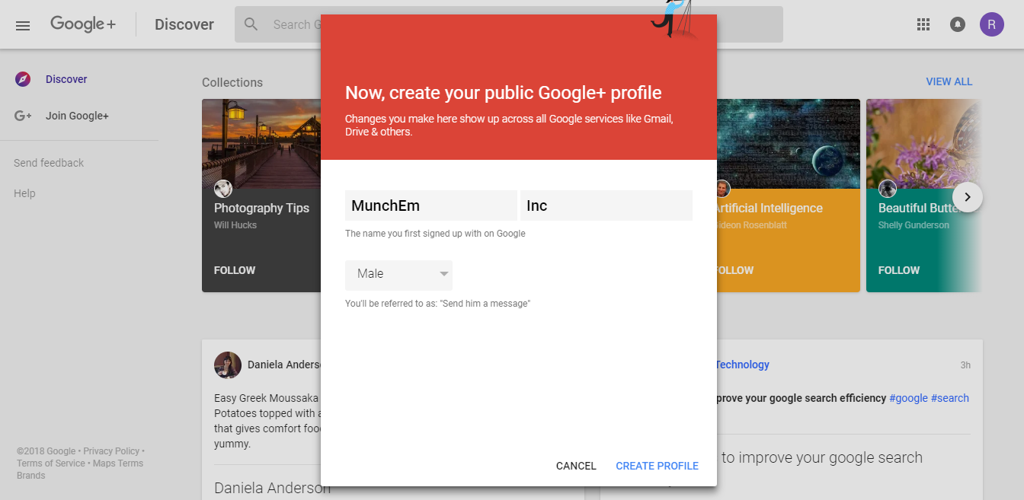Click Shelly Gunderson's avatar on butterflies card

coord(888,189)
